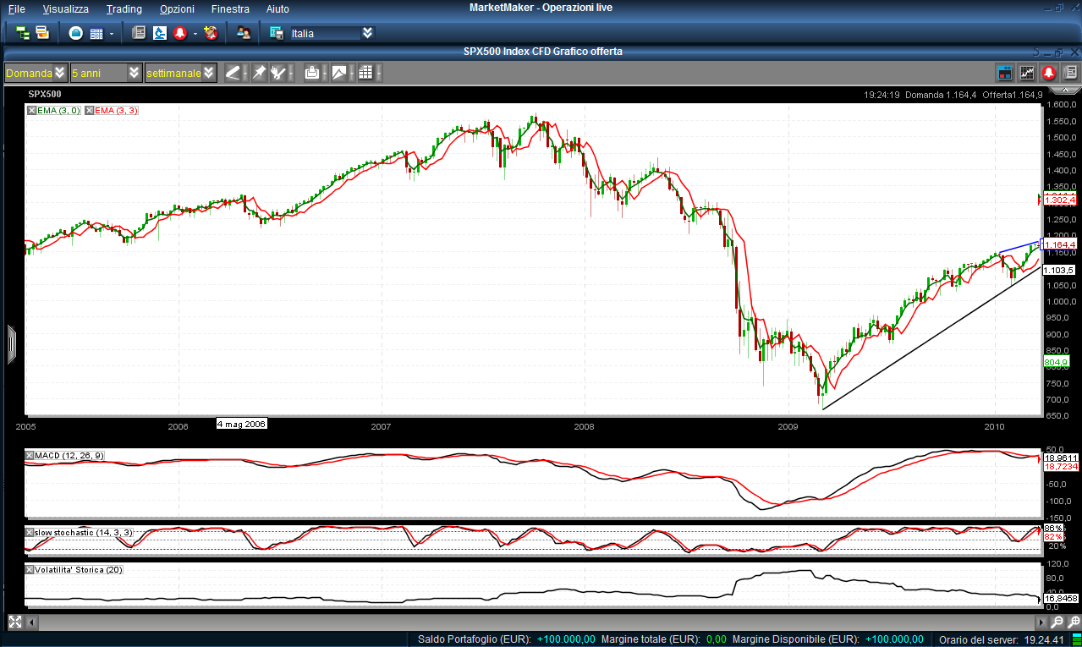Remove the MACD (12, 26, 9) indicator
The height and width of the screenshot is (647, 1082).
coord(31,456)
